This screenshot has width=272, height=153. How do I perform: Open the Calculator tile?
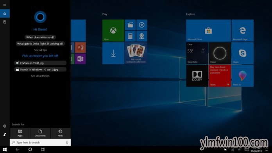click(x=130, y=36)
